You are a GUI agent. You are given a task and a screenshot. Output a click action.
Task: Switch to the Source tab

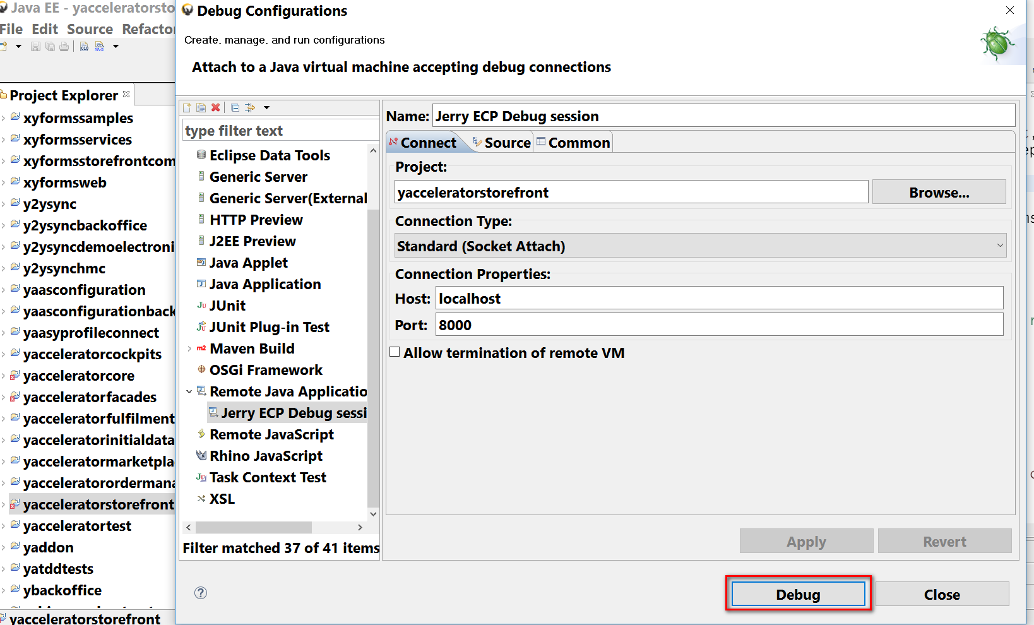502,143
